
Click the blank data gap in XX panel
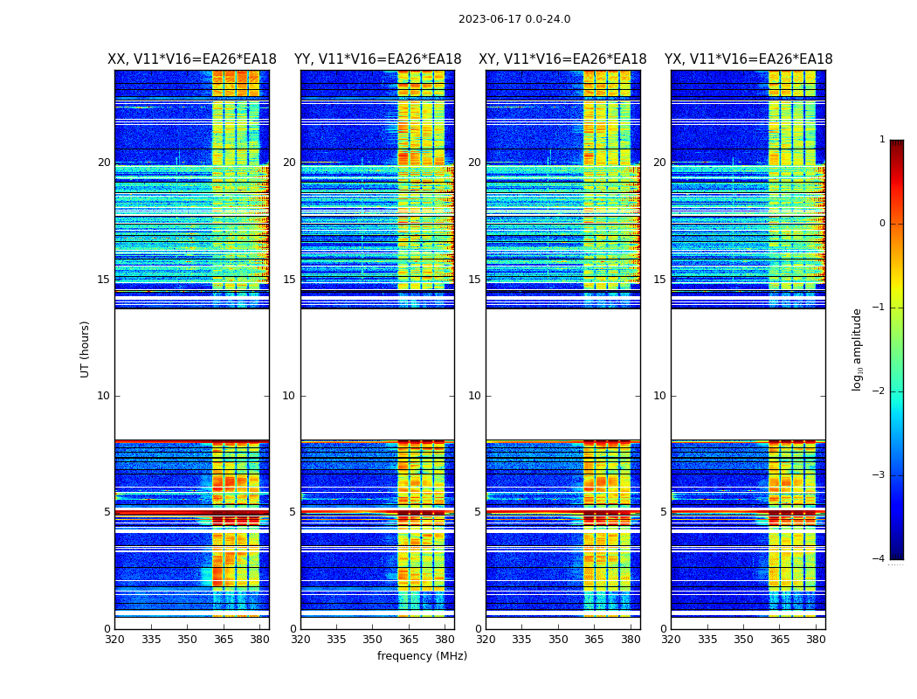[192, 374]
